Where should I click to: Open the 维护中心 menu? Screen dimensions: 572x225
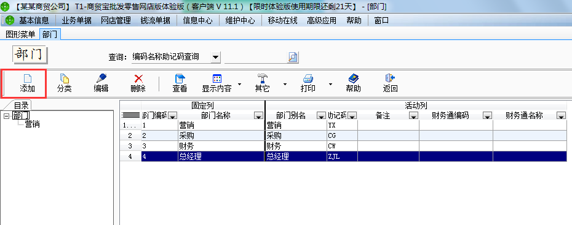(x=240, y=21)
